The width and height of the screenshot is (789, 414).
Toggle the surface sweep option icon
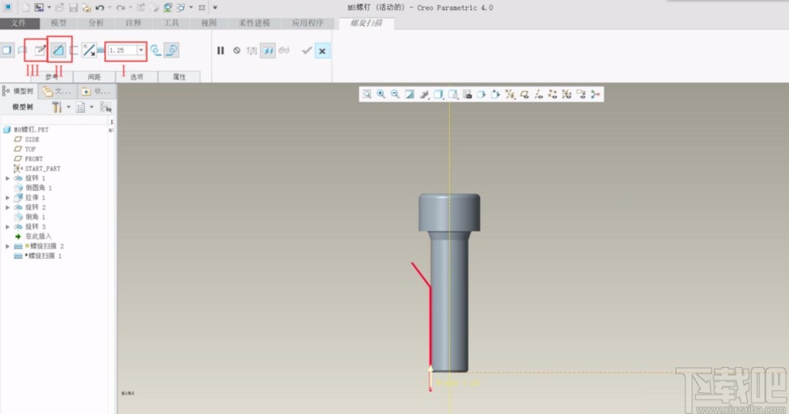[x=22, y=50]
